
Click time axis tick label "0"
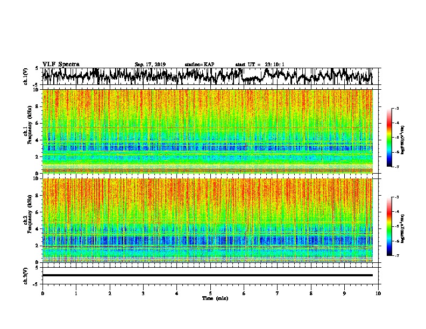coord(42,293)
